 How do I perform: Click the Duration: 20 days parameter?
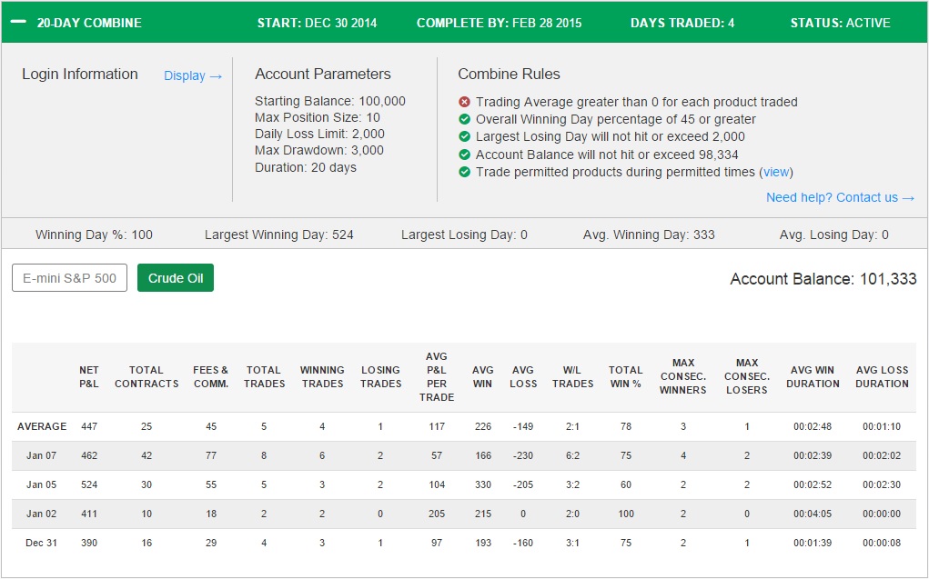click(306, 167)
